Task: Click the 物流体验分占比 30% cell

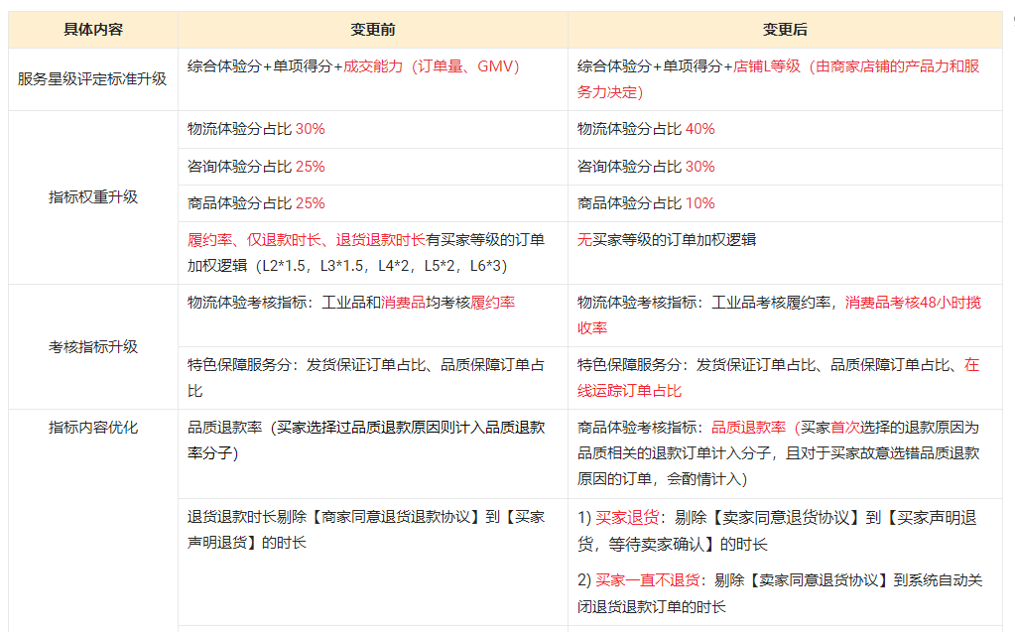Action: 256,129
